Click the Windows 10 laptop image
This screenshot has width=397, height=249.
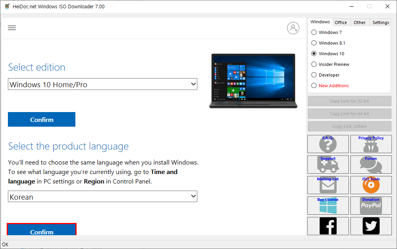(253, 81)
